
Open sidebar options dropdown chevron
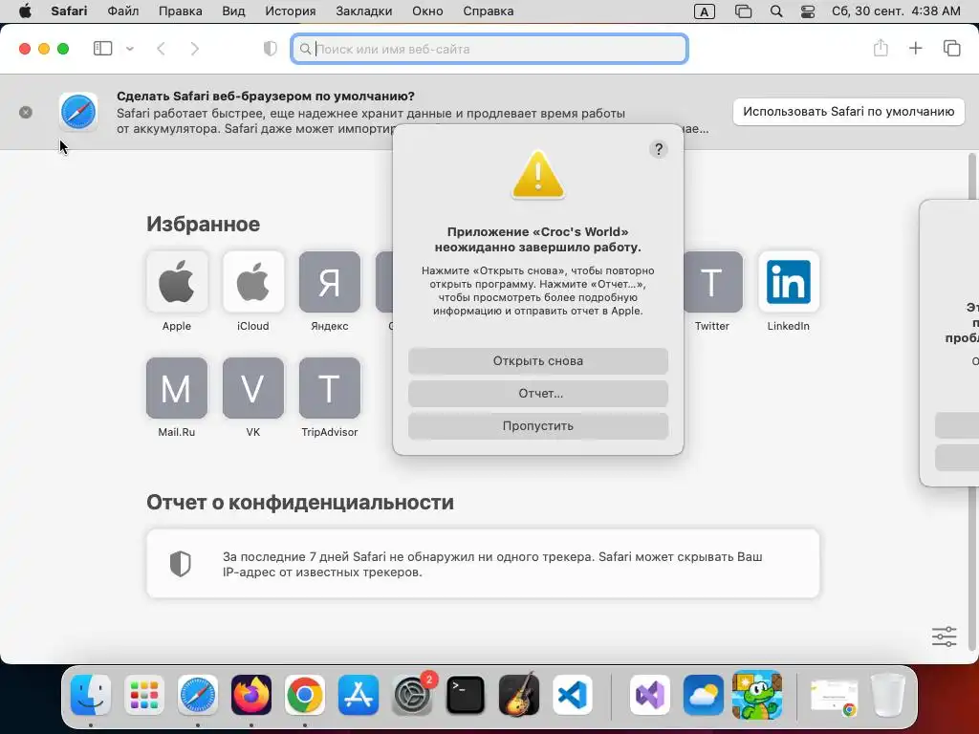(x=129, y=49)
